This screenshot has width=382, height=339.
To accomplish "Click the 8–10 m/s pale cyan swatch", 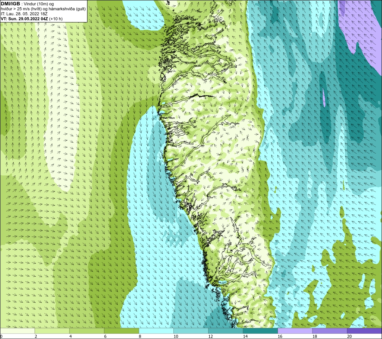I will click(x=156, y=331).
